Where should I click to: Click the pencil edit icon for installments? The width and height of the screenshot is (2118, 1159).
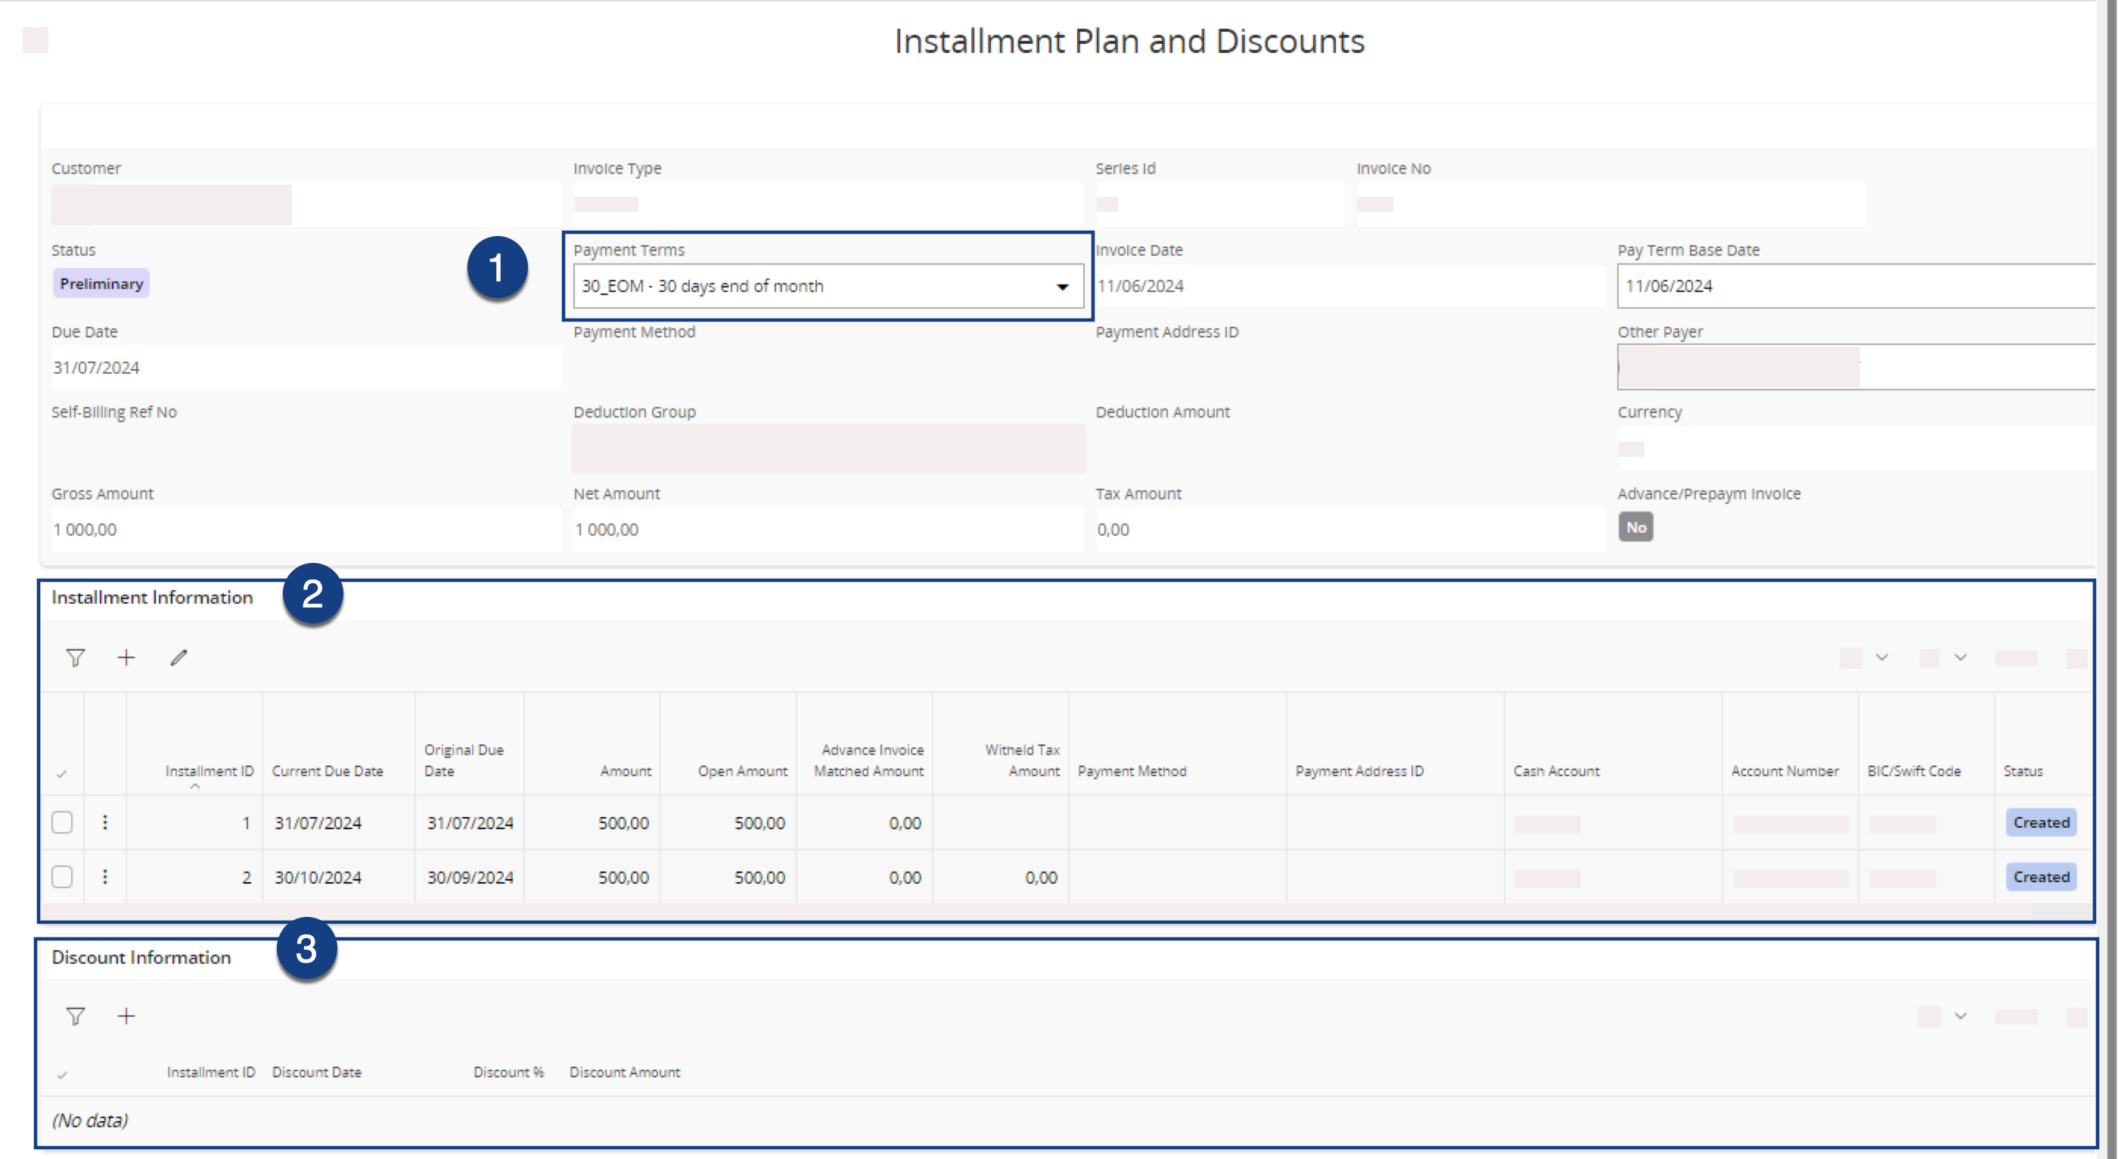point(179,658)
